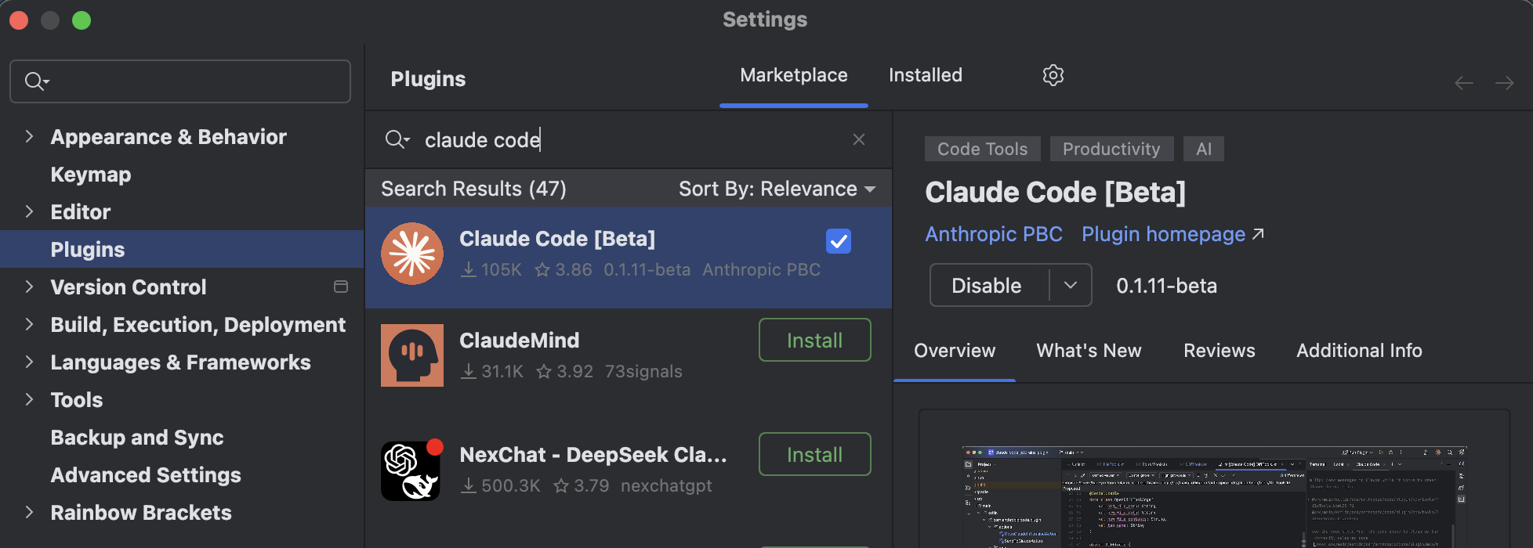
Task: Open the Disable button dropdown arrow
Action: coord(1071,285)
